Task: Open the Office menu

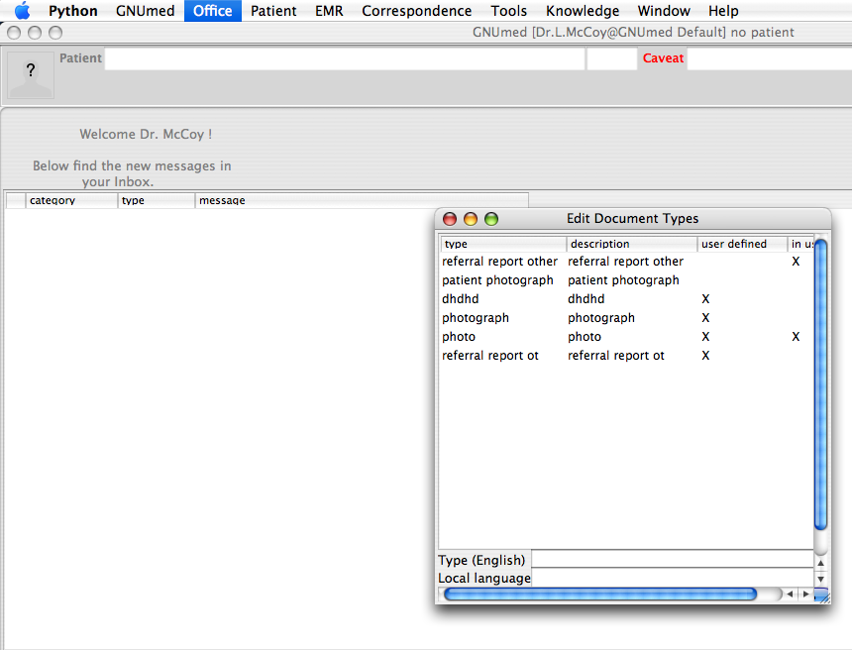Action: coord(212,11)
